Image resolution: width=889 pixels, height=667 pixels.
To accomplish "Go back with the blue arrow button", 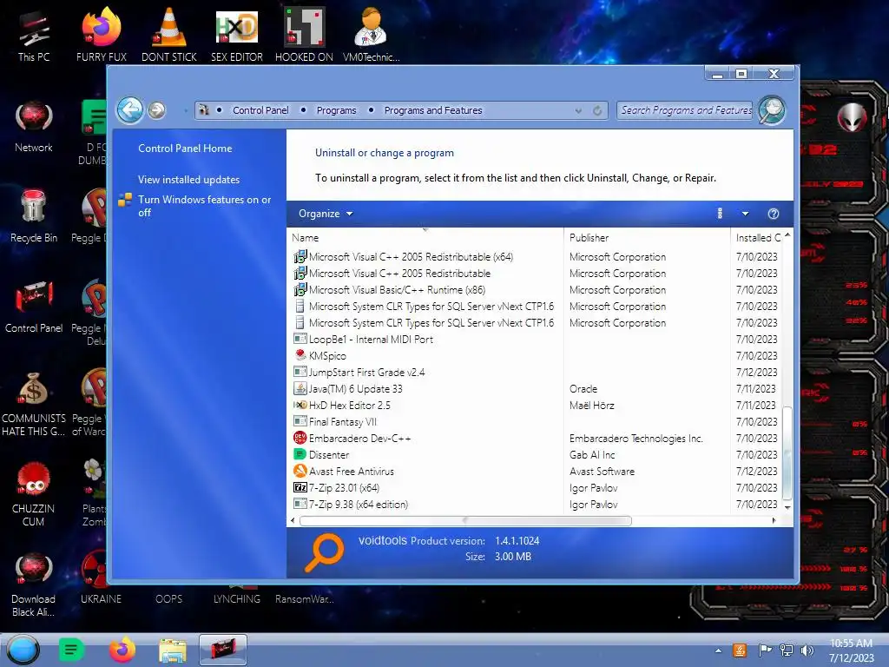I will (x=130, y=110).
